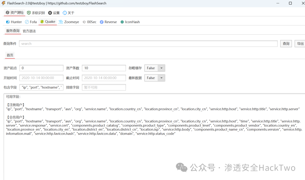This screenshot has width=305, height=180.
Task: Focus the 查询条件 search field
Action: click(148, 44)
